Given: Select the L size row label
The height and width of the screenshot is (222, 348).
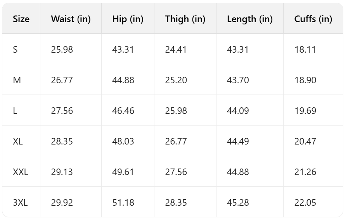Looking at the screenshot, I should 15,111.
